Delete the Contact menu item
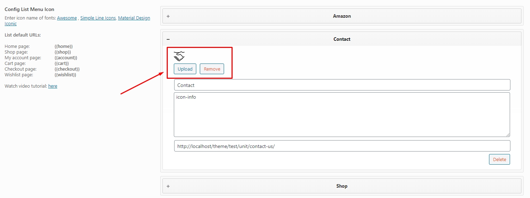The image size is (530, 198). tap(499, 159)
